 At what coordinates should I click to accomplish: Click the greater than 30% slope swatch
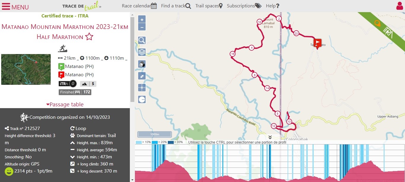click(171, 142)
